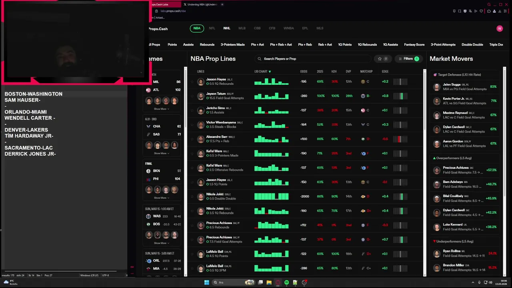Click the browser downloads icon

(x=500, y=11)
